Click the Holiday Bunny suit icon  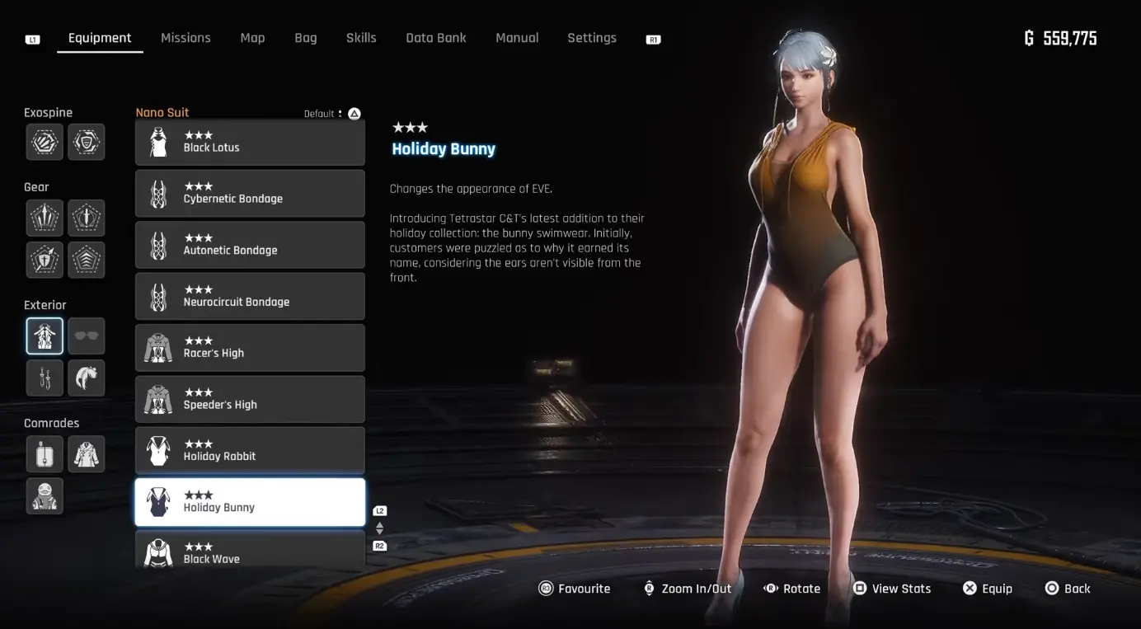[157, 502]
